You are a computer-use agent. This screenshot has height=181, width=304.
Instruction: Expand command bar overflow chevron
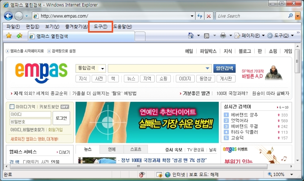click(x=298, y=32)
